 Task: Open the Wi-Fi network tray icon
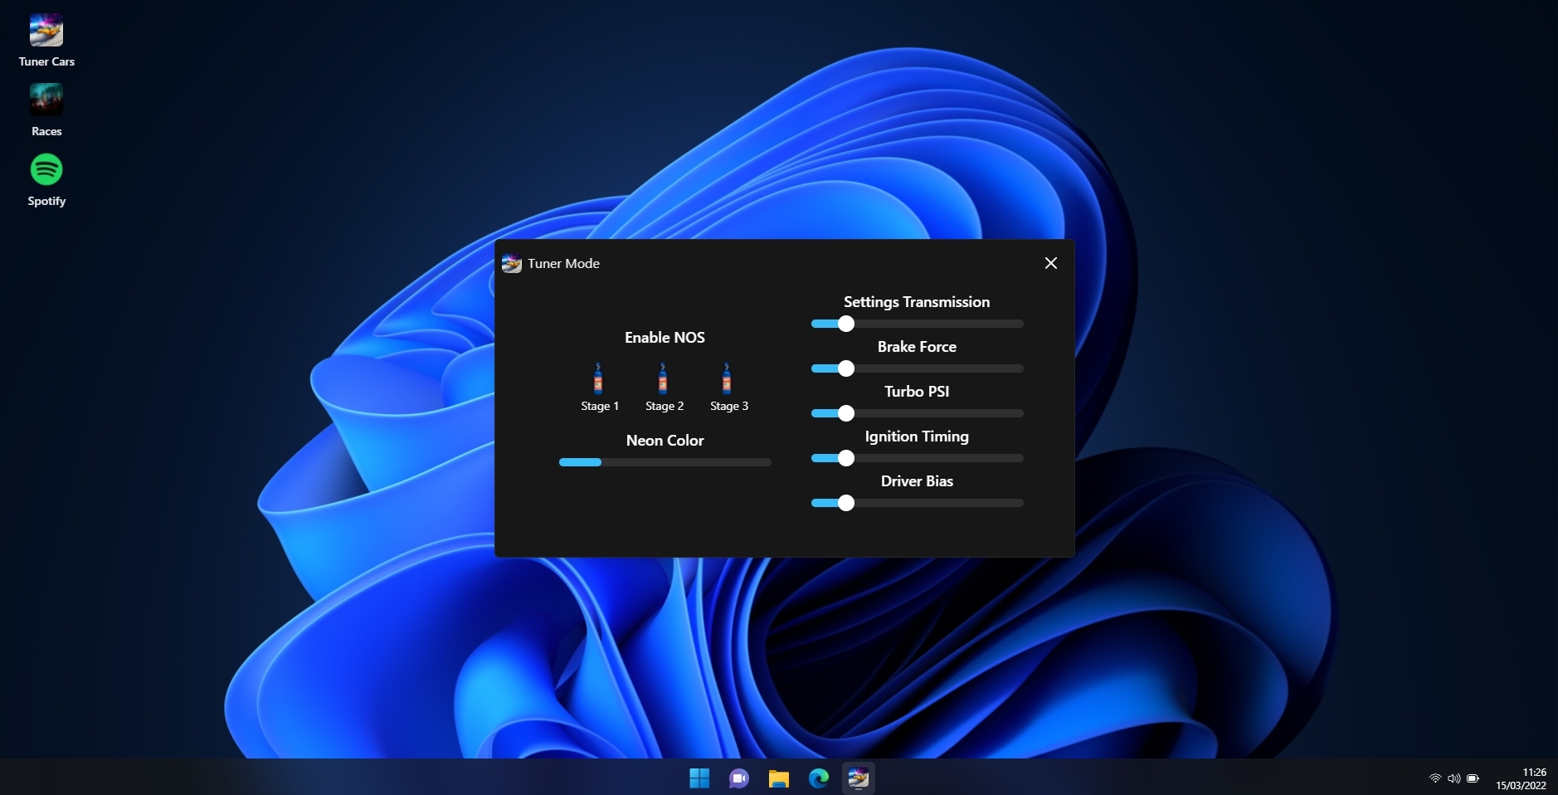tap(1435, 778)
